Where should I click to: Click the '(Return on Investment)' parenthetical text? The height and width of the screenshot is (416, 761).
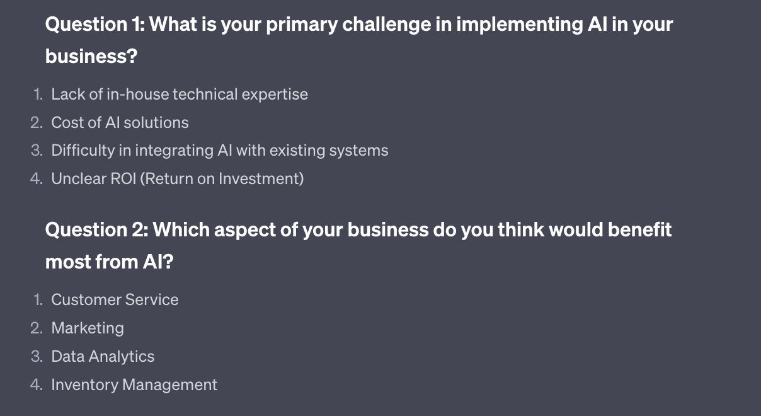(222, 179)
